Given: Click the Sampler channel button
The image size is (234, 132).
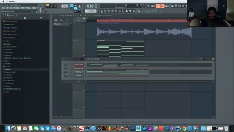Looking at the screenshot, I should pyautogui.click(x=79, y=76).
